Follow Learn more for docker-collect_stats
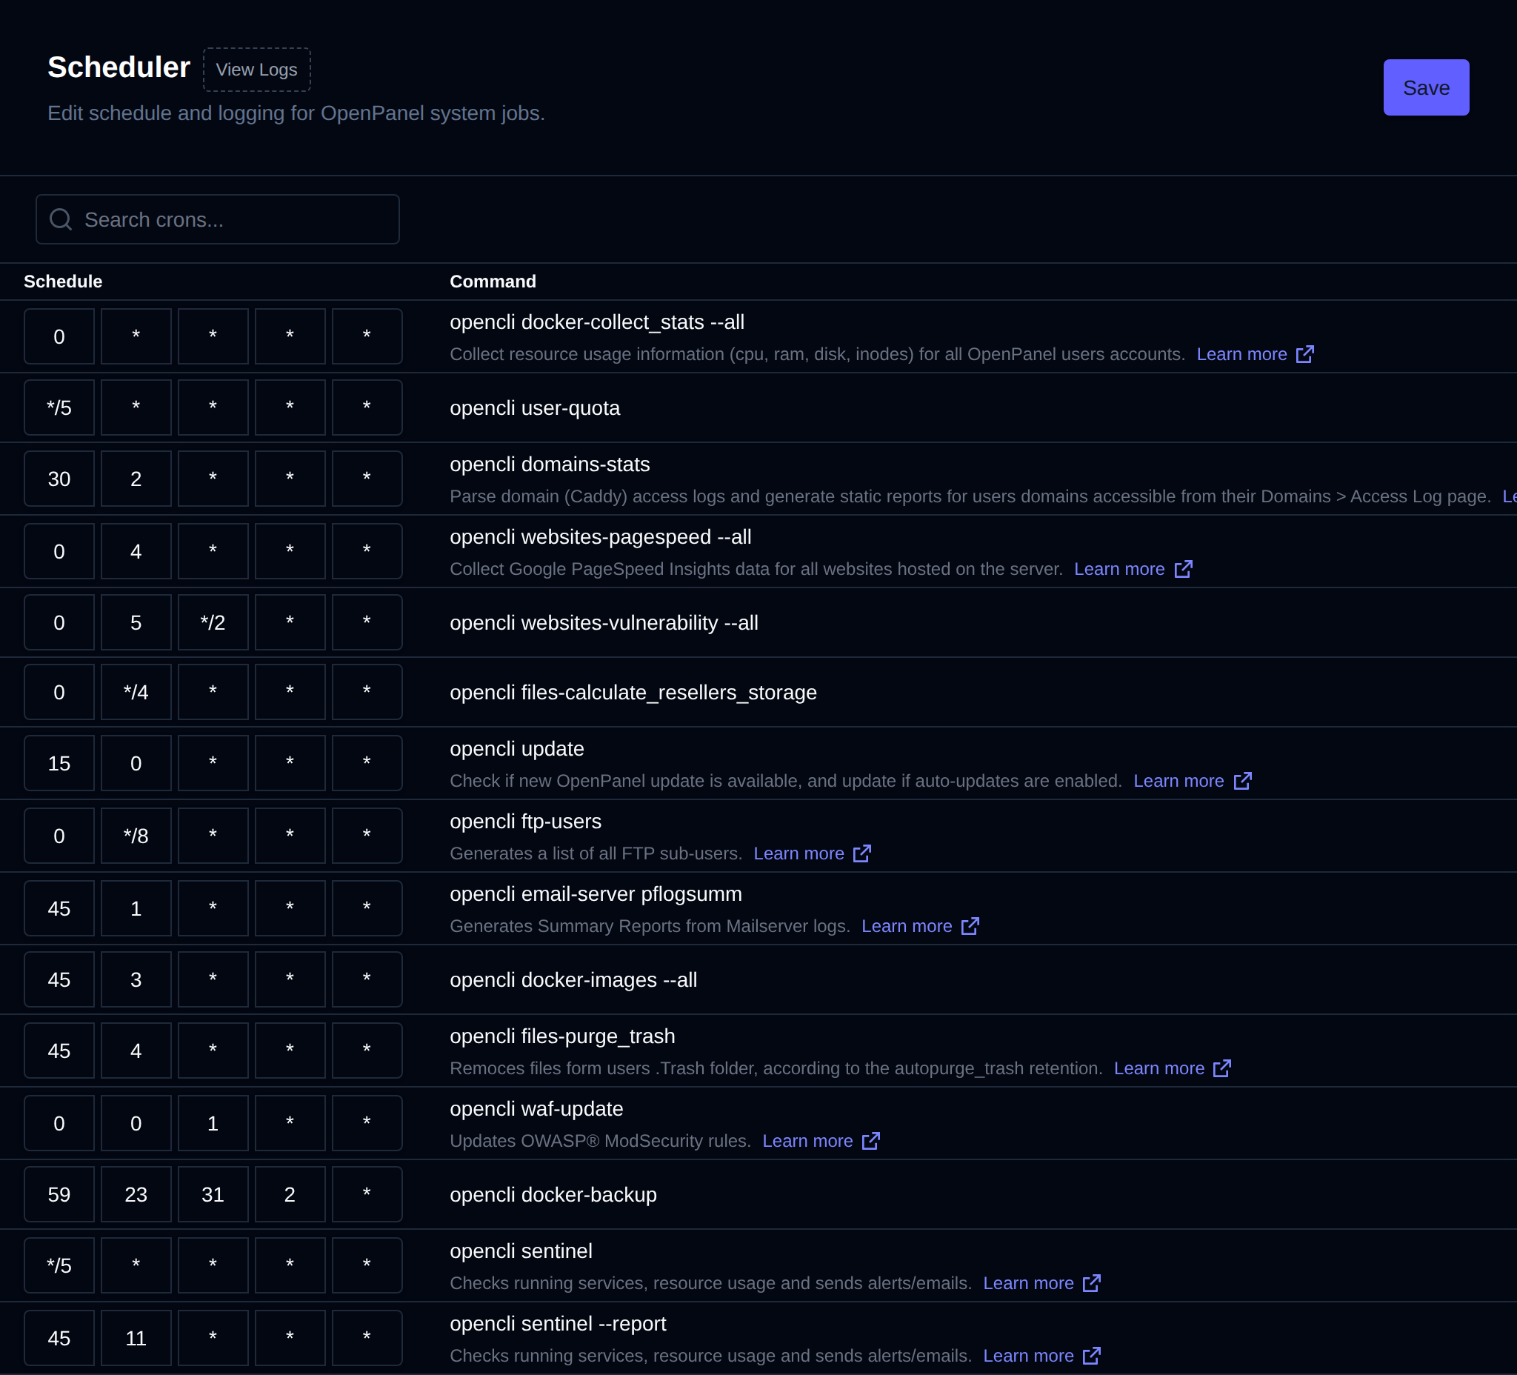Screen dimensions: 1517x1375 pyautogui.click(x=1241, y=354)
